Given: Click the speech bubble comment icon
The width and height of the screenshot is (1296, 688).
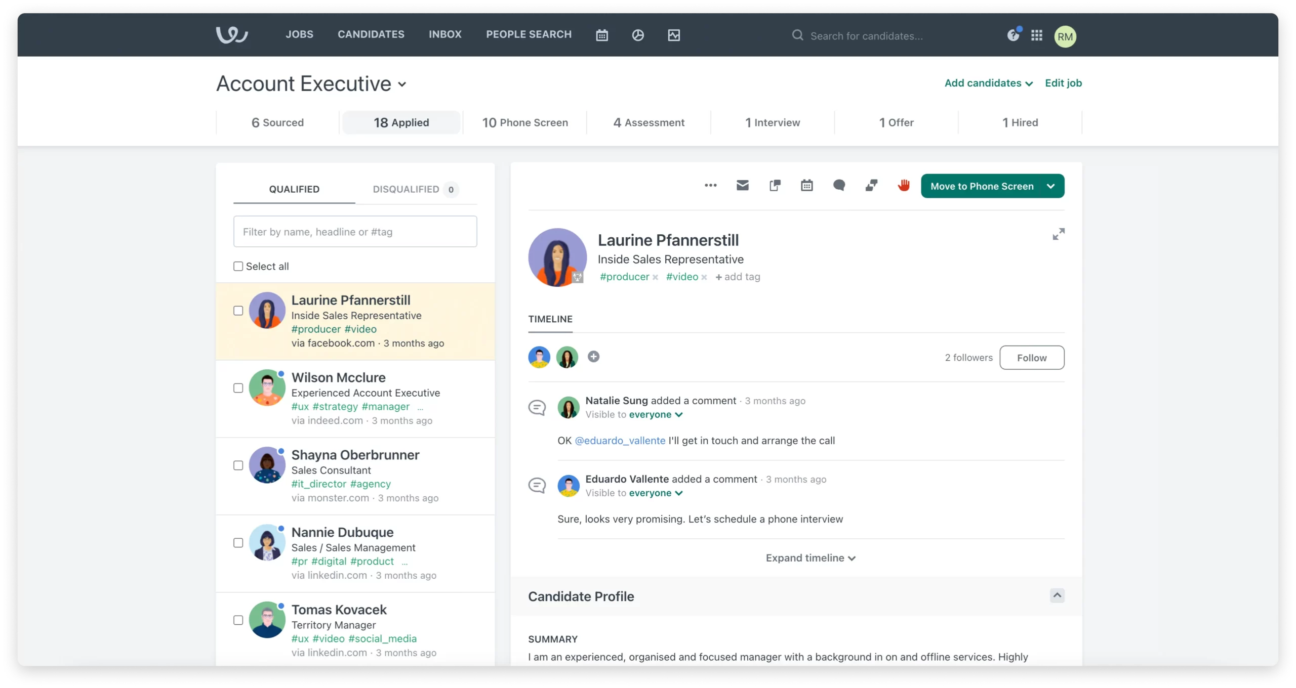Looking at the screenshot, I should click(x=839, y=186).
